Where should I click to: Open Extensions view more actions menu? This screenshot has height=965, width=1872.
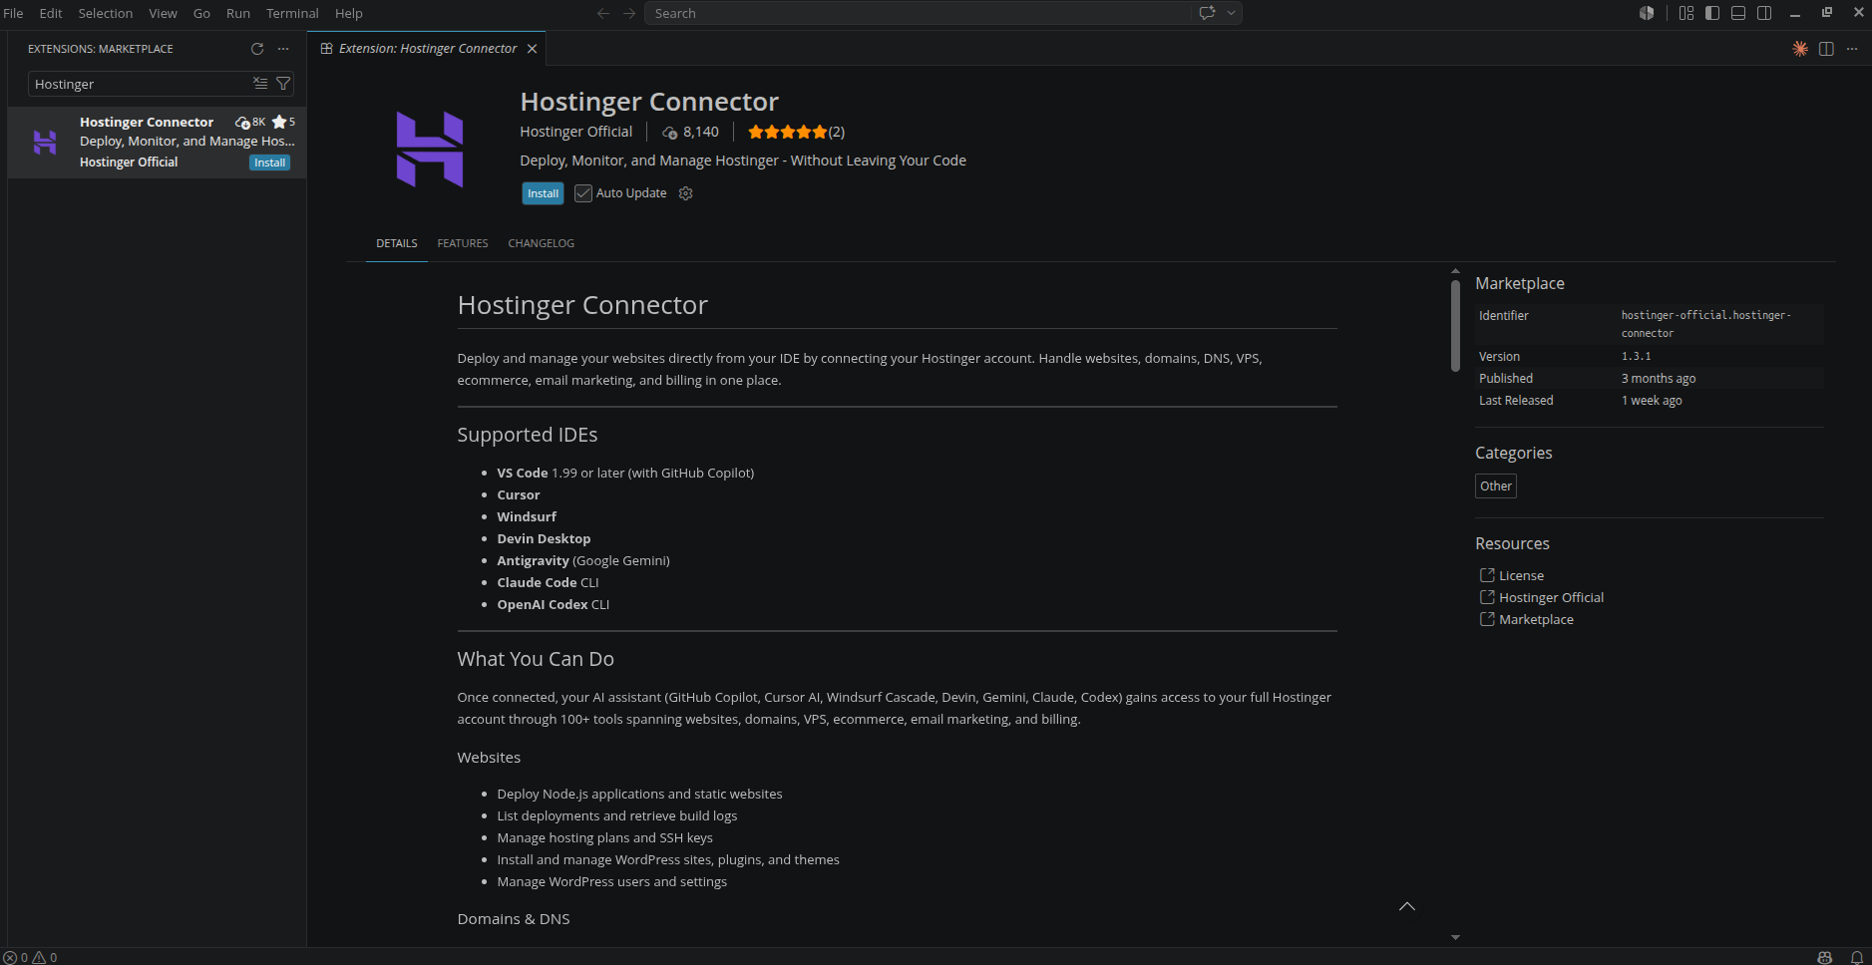[283, 49]
